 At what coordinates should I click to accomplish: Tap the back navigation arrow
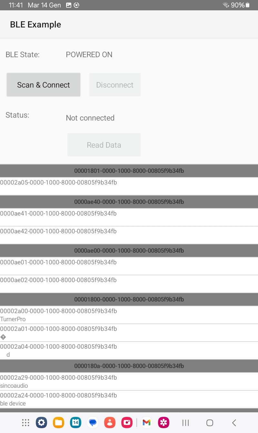pos(234,422)
